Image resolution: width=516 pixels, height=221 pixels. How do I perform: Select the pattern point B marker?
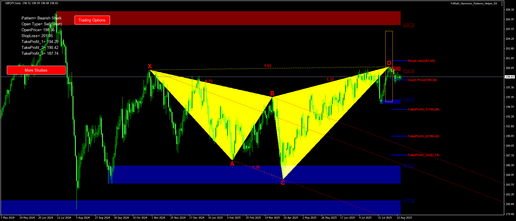point(272,94)
